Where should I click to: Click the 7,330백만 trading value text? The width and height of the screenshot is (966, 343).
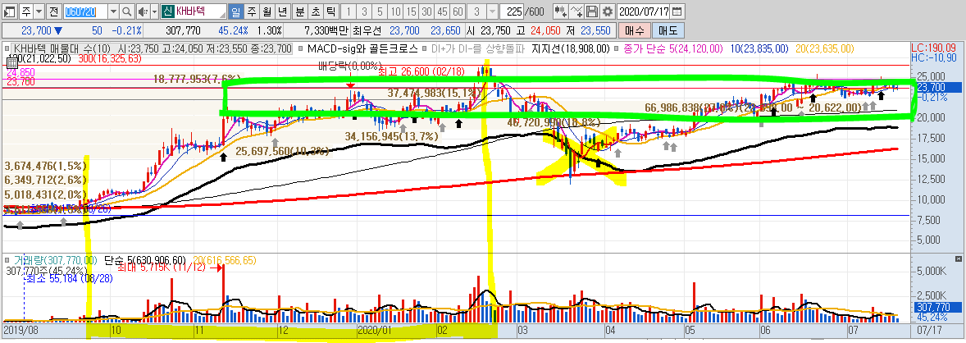(x=326, y=30)
